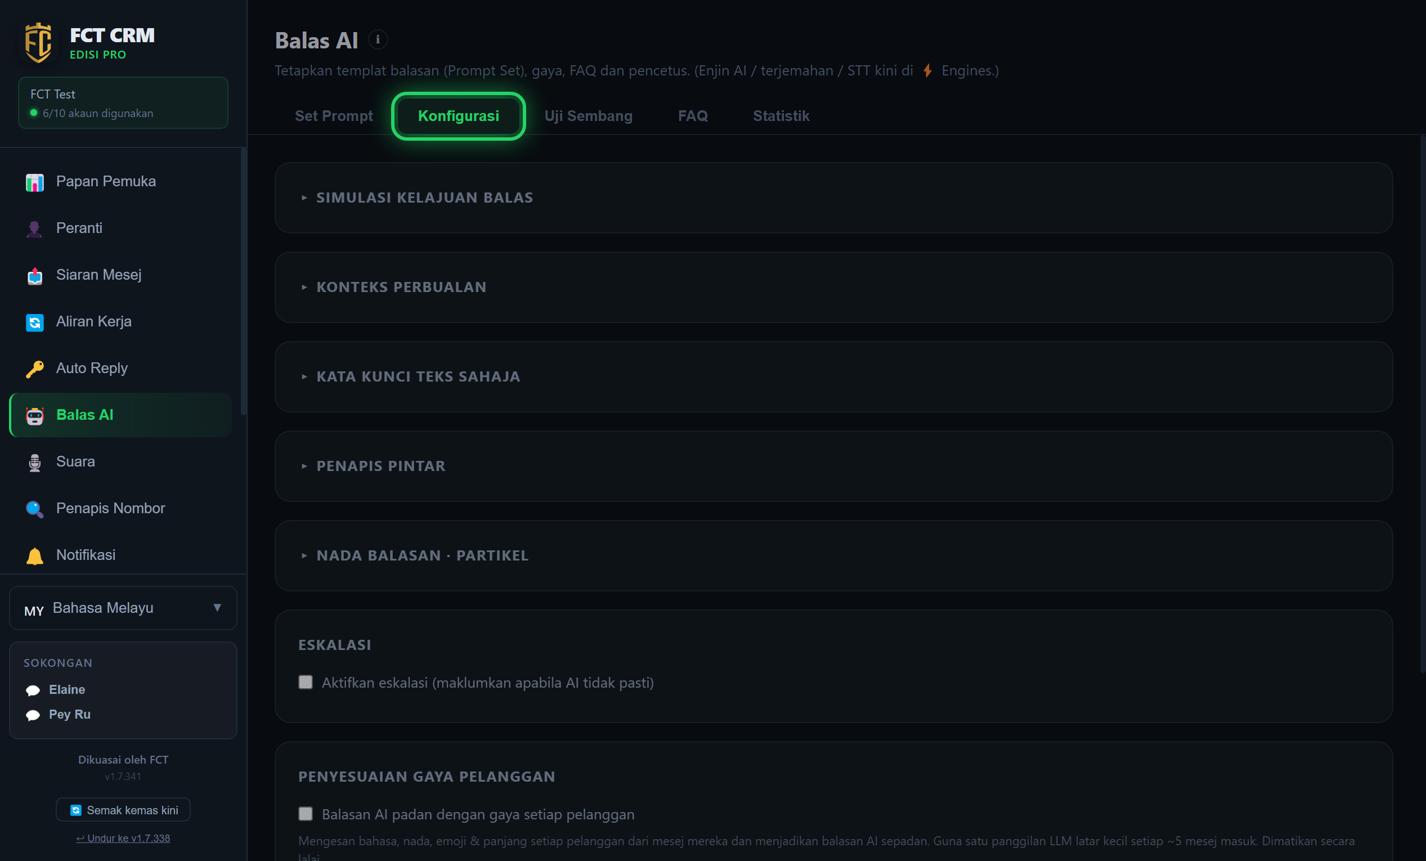The height and width of the screenshot is (861, 1426).
Task: View the Statistik tab
Action: pos(781,116)
